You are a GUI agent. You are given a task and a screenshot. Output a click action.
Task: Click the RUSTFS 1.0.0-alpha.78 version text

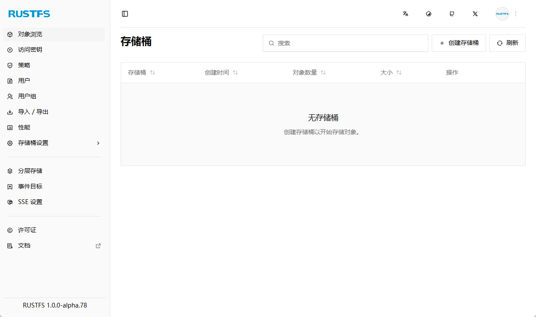55,305
